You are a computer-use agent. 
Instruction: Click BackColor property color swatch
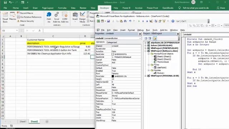(x=113, y=54)
